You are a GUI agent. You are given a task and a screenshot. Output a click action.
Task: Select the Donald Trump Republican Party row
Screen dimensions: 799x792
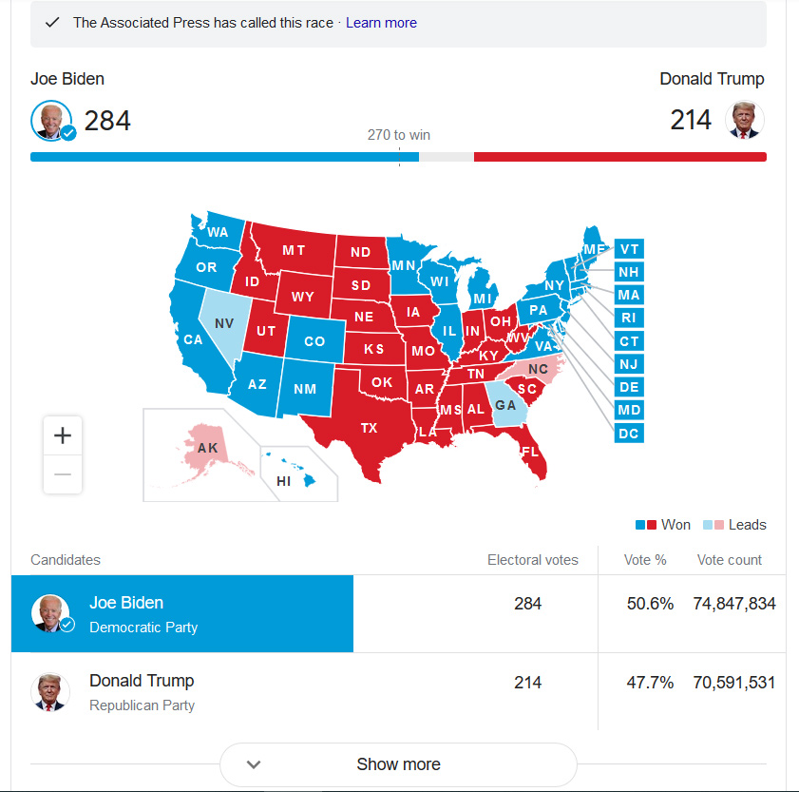pos(398,692)
